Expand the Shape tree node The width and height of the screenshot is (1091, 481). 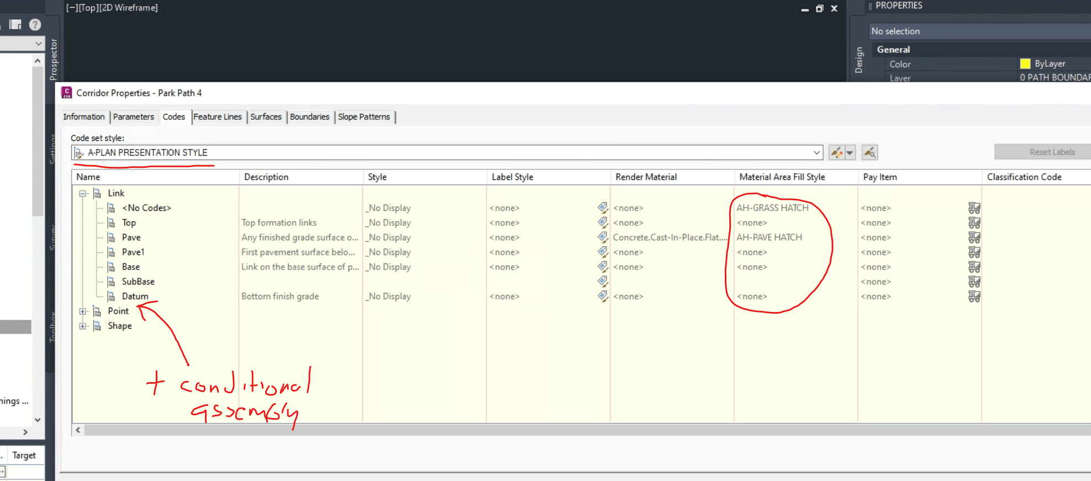83,326
